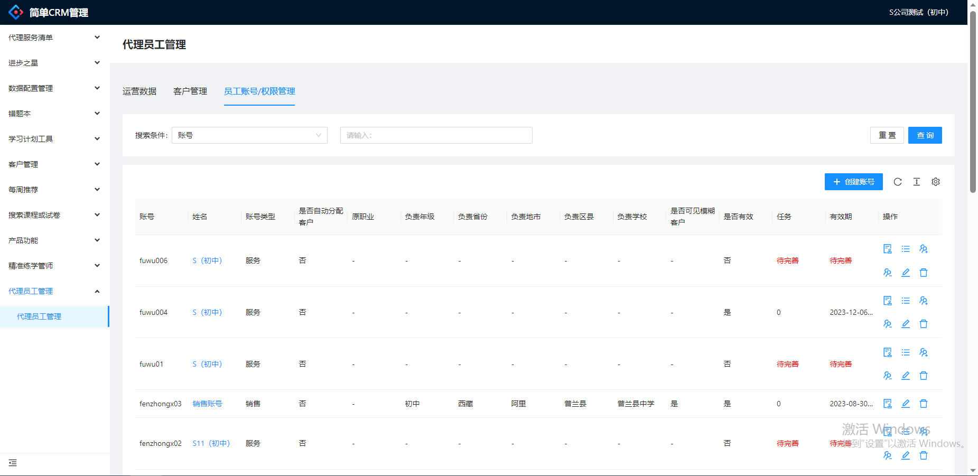Click the remove-user icon for fuwu006
The image size is (978, 476).
[x=888, y=273]
